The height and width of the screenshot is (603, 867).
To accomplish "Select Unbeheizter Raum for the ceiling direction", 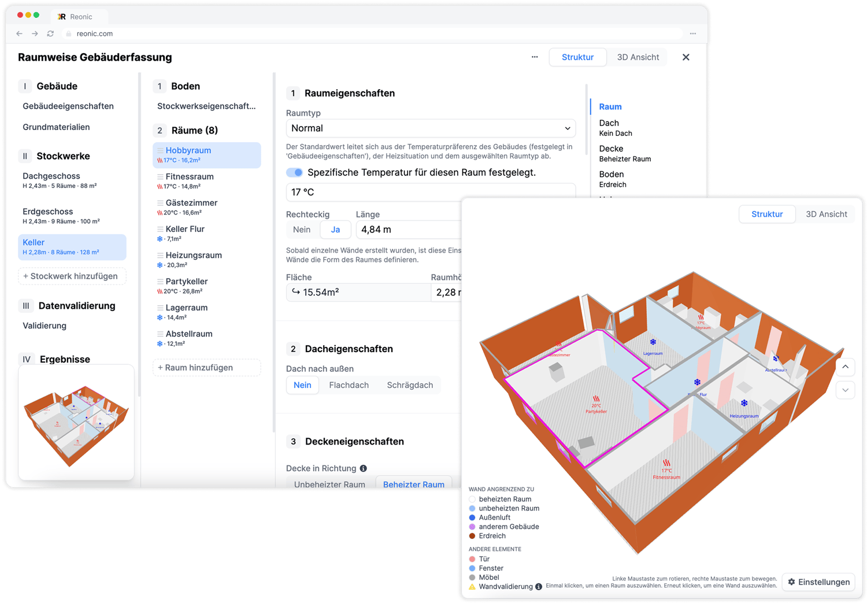I will pos(329,484).
